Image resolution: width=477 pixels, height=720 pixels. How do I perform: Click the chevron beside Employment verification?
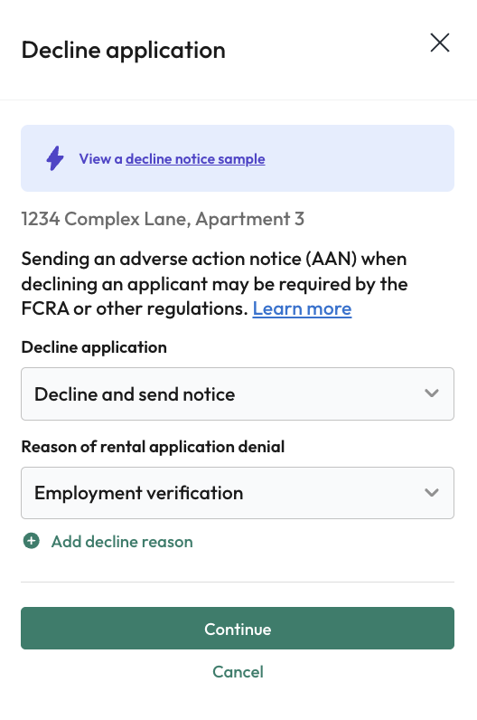click(x=432, y=493)
